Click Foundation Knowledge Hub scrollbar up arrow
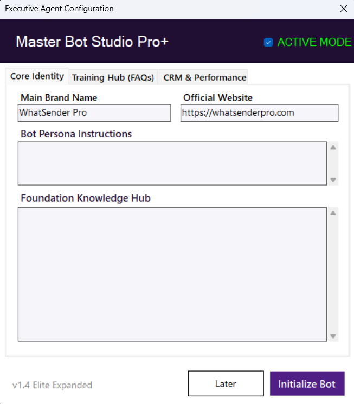 [x=333, y=213]
